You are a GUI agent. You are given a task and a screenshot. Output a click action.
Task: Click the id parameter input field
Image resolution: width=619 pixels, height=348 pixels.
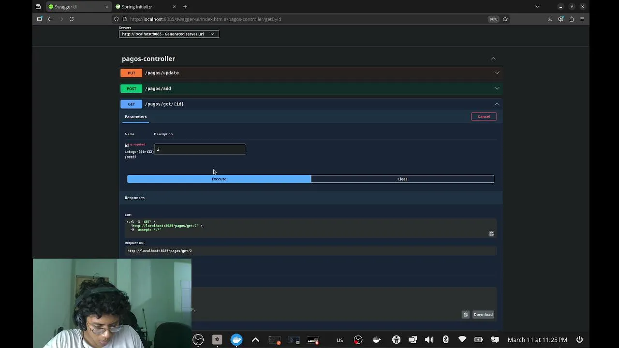[200, 149]
